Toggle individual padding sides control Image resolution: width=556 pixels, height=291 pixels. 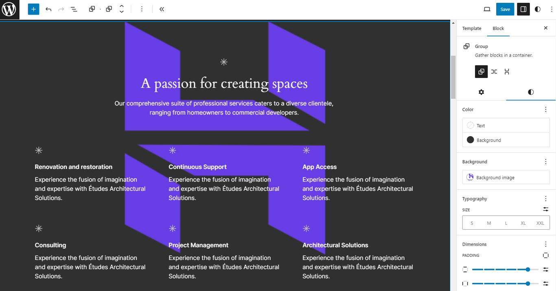pyautogui.click(x=545, y=255)
